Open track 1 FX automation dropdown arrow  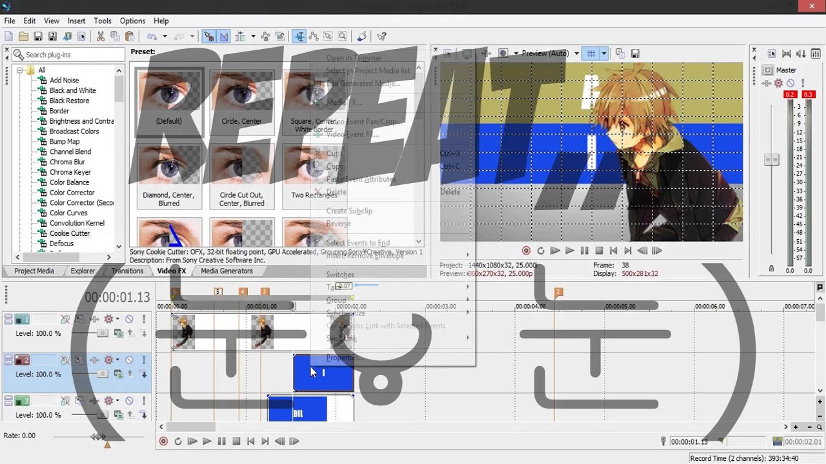[x=117, y=319]
